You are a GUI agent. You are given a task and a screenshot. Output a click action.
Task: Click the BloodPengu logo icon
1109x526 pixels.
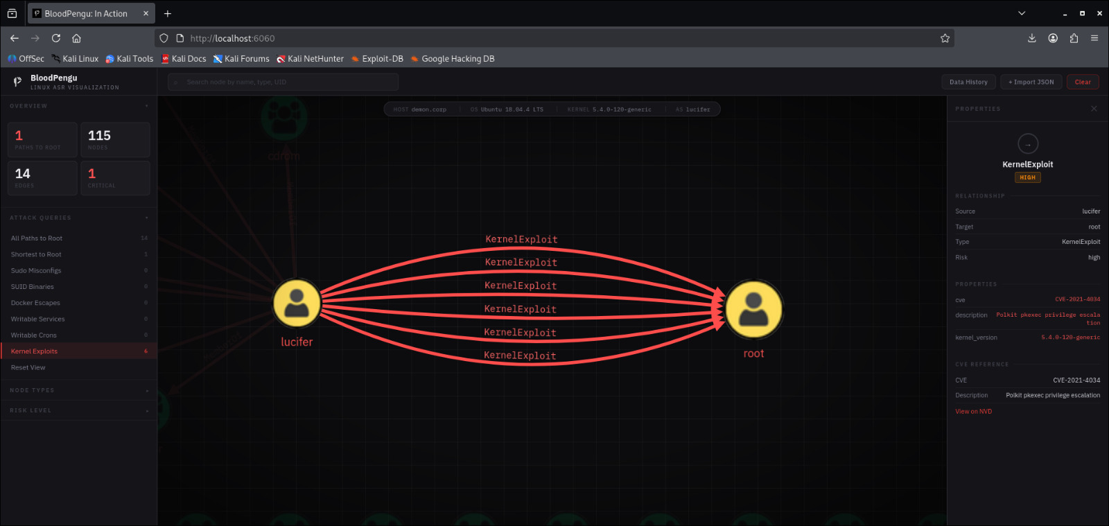(x=17, y=82)
